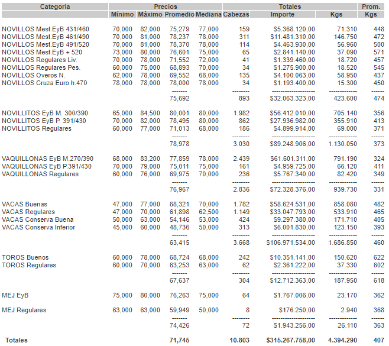This screenshot has width=389, height=346.
Task: Click the overall average price 71,745
Action: 179,341
